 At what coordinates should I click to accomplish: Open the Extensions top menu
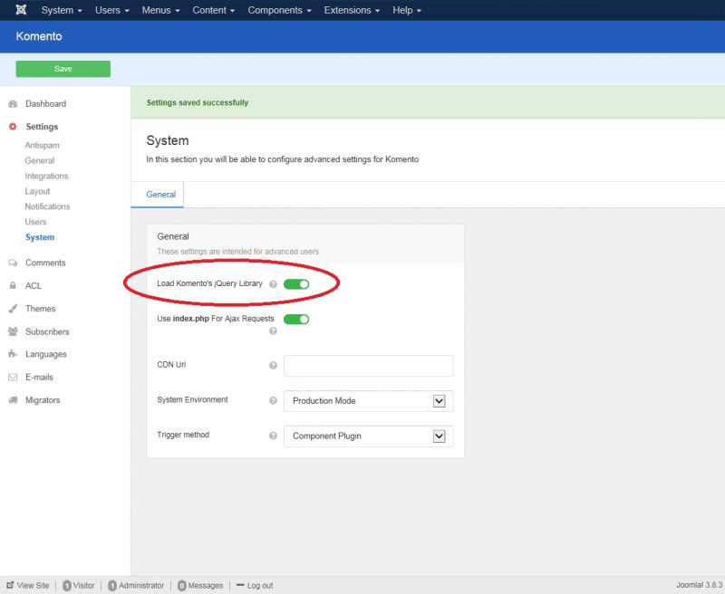[353, 10]
